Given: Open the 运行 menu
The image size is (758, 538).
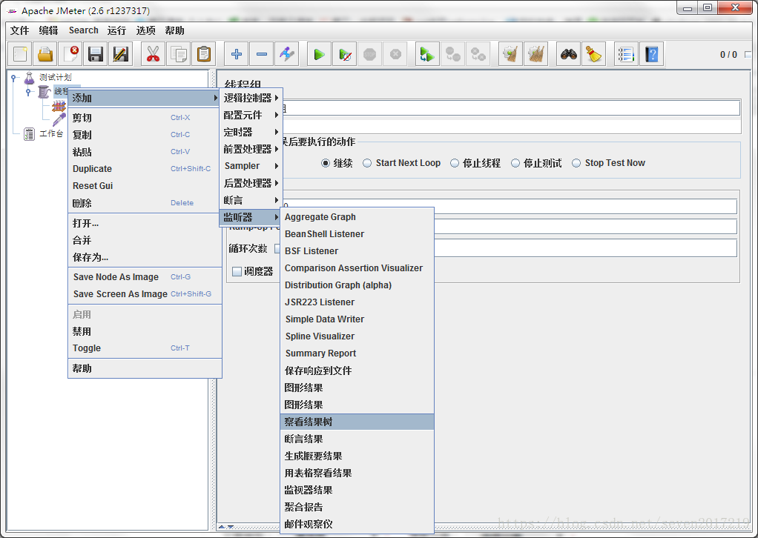Looking at the screenshot, I should pyautogui.click(x=116, y=30).
